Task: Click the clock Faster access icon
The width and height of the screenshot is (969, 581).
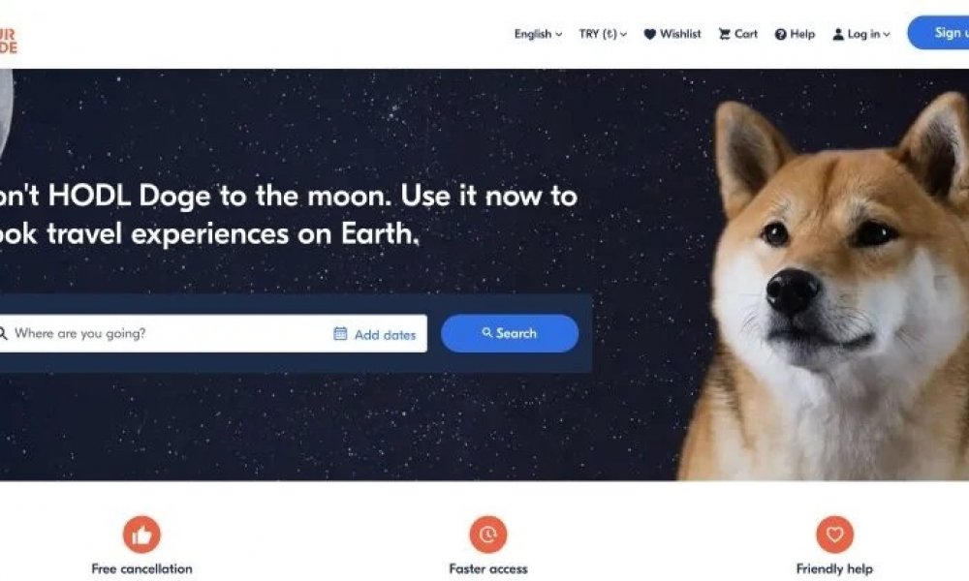Action: (488, 535)
